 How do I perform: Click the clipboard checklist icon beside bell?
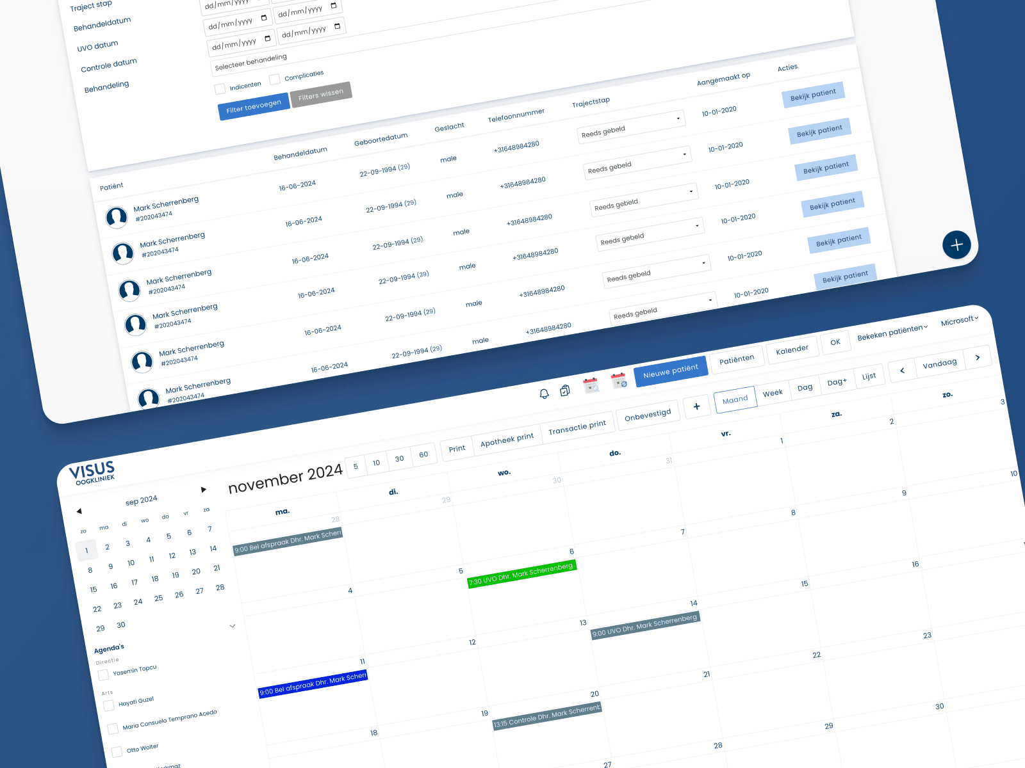click(x=565, y=390)
